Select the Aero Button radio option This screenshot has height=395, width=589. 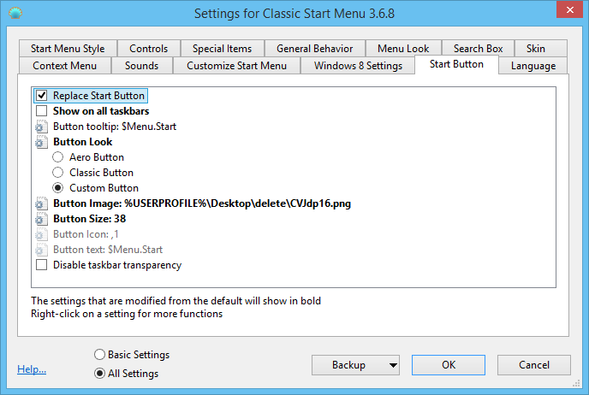(x=58, y=157)
